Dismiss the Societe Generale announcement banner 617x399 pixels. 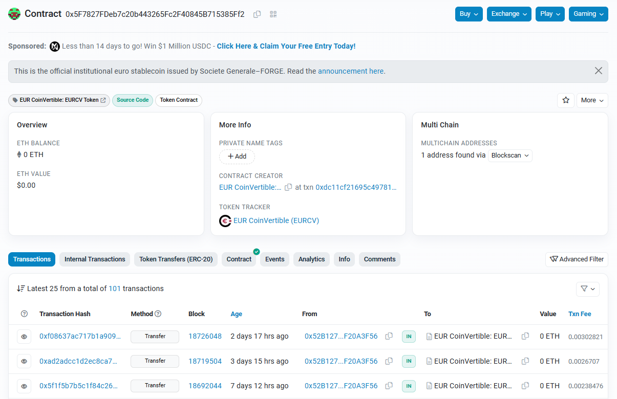click(x=598, y=71)
